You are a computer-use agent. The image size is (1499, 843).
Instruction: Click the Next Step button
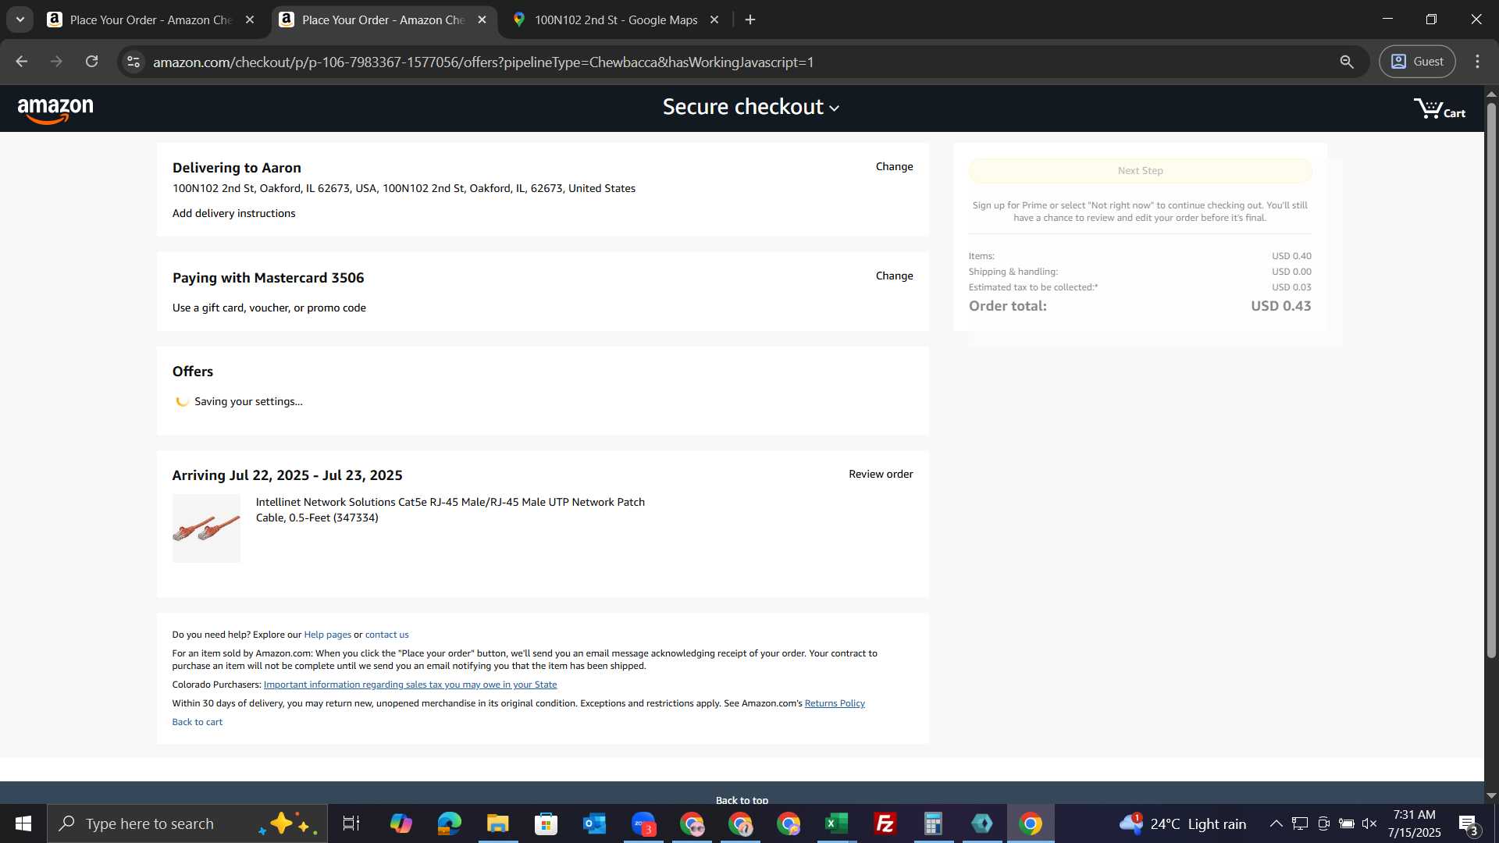tap(1140, 171)
